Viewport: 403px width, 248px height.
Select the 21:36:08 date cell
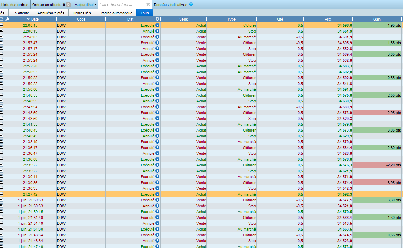(30, 159)
